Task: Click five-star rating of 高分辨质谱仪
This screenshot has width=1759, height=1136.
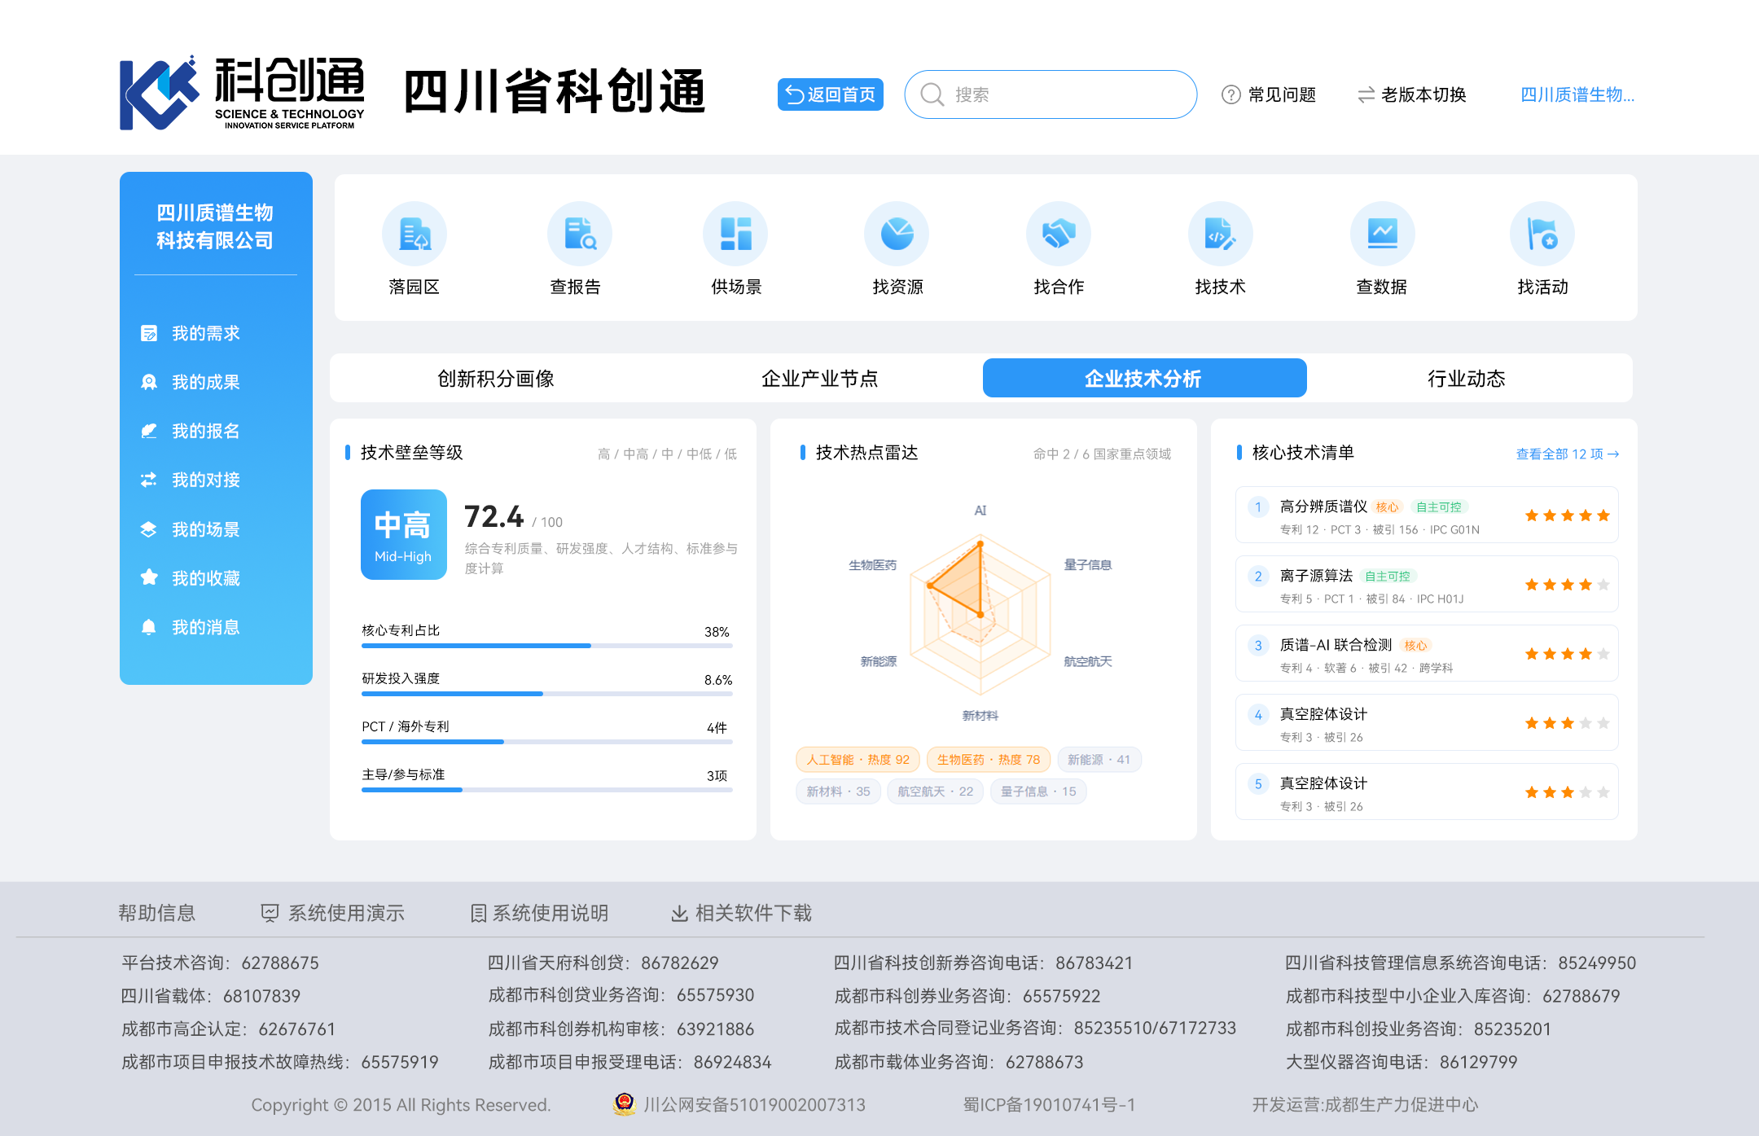Action: [x=1567, y=515]
